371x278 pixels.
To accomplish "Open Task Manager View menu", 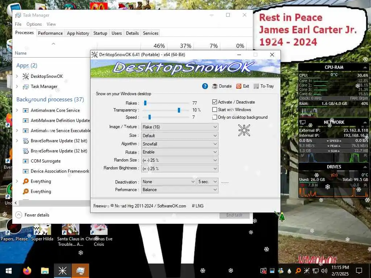I will (51, 24).
